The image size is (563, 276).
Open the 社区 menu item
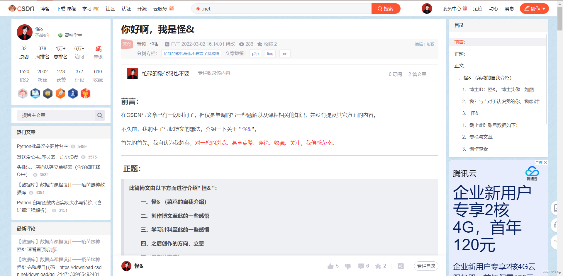point(110,8)
